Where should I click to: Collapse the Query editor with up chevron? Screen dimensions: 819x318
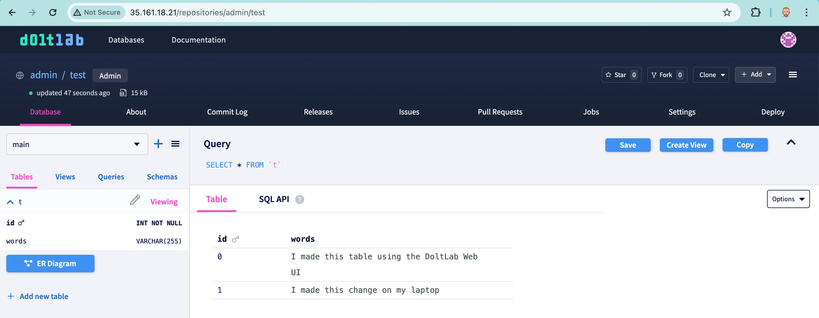(x=791, y=142)
